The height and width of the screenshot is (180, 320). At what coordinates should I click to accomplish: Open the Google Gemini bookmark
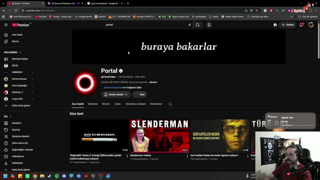click(x=83, y=17)
